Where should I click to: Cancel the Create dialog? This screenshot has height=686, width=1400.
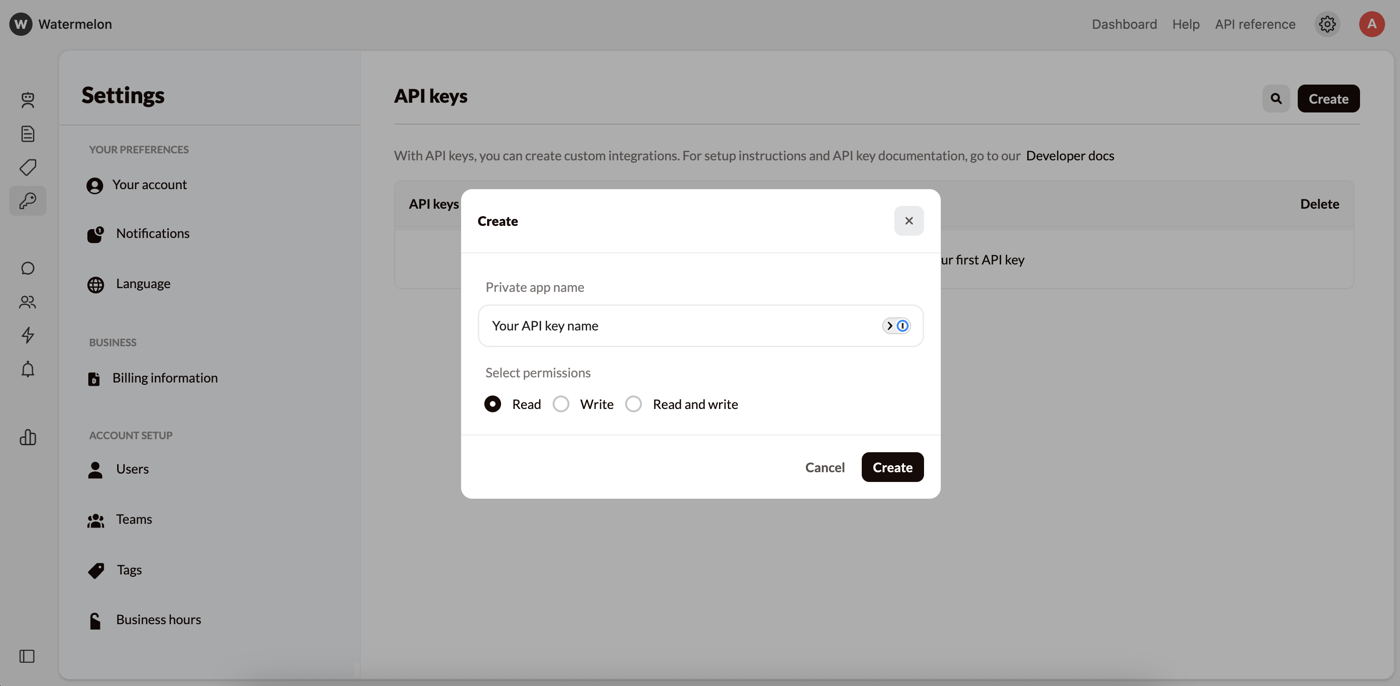click(825, 468)
